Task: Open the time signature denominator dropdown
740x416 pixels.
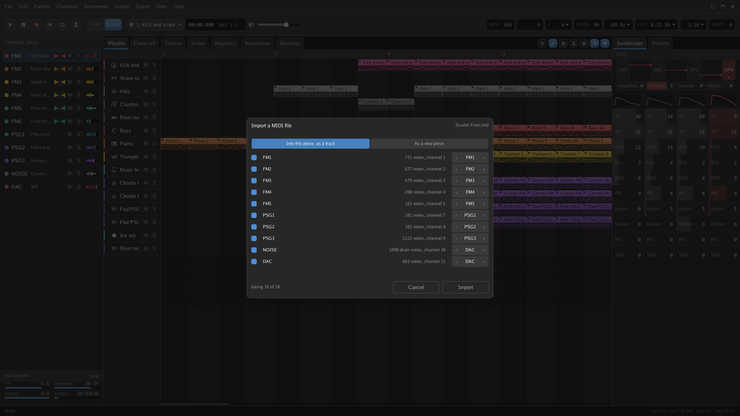Action: pyautogui.click(x=558, y=25)
